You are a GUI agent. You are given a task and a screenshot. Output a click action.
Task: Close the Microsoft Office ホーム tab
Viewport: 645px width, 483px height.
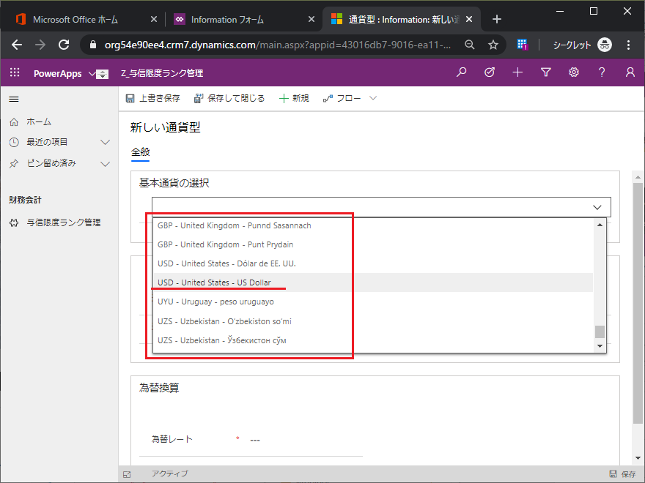(x=153, y=19)
